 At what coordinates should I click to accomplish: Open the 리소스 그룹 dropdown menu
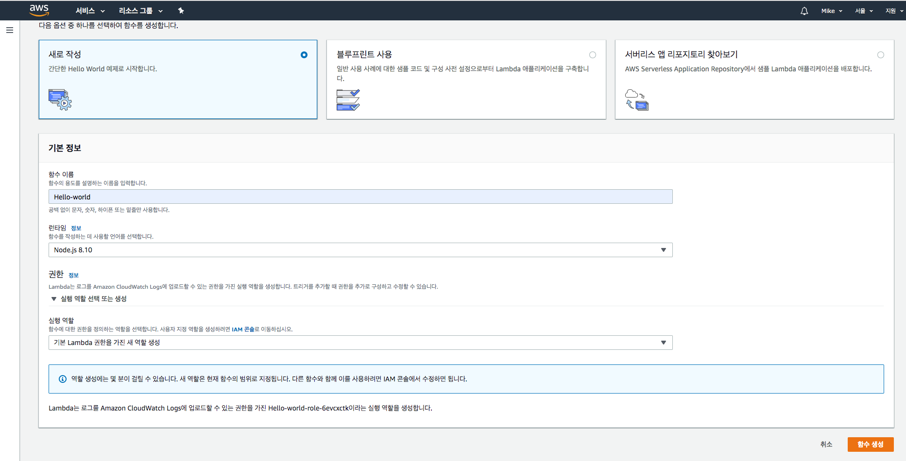pyautogui.click(x=141, y=11)
